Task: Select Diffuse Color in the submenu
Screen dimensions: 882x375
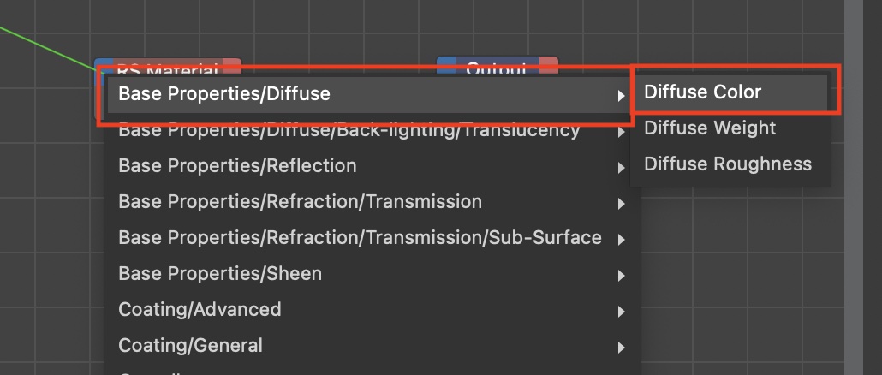Action: 702,92
